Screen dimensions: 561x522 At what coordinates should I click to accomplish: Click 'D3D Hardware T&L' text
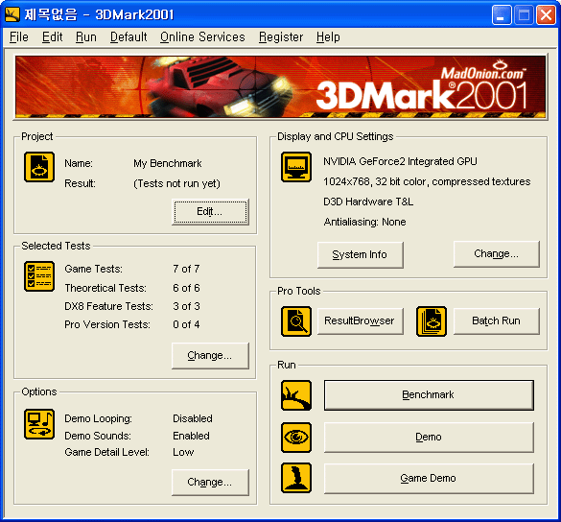[368, 202]
